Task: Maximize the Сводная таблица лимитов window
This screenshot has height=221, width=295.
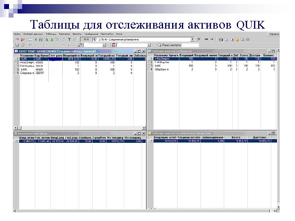Action: point(139,51)
